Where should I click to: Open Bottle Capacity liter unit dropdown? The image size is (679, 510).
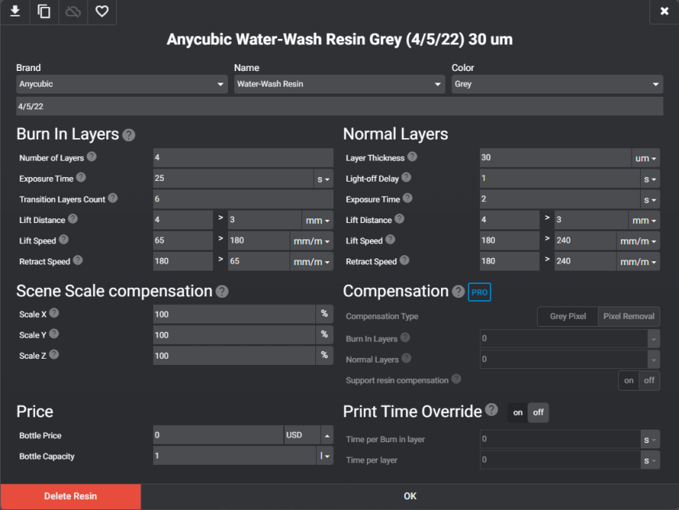(x=325, y=456)
